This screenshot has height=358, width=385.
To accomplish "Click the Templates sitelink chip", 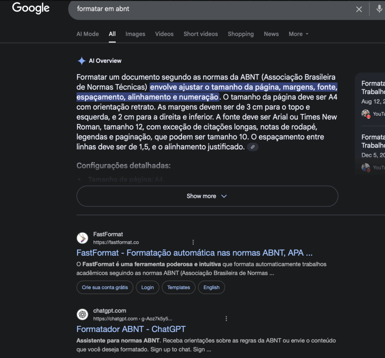I will (179, 287).
